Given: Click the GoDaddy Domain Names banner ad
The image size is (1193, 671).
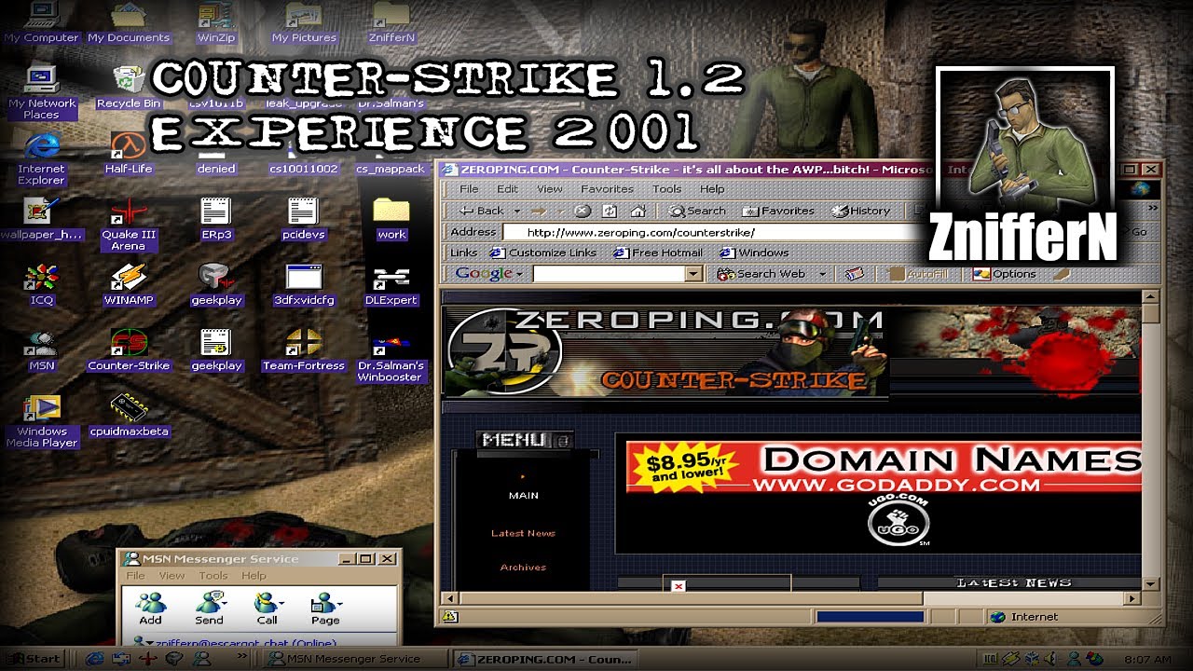Looking at the screenshot, I should [884, 469].
